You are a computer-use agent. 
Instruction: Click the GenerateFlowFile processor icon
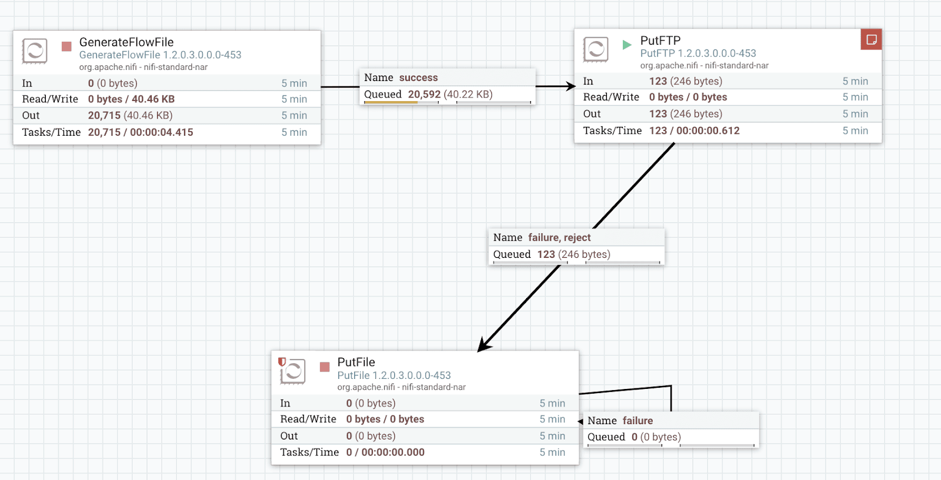pos(35,51)
